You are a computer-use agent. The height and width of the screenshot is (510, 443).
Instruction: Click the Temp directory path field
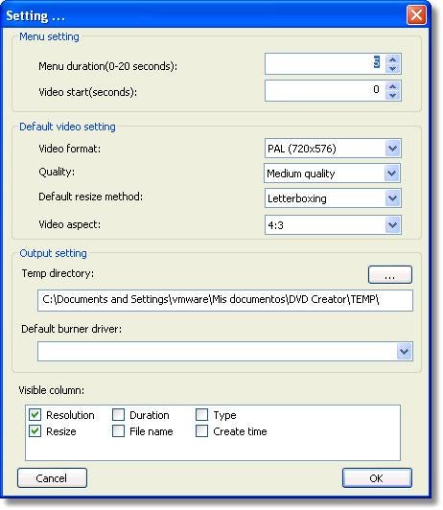click(x=225, y=300)
